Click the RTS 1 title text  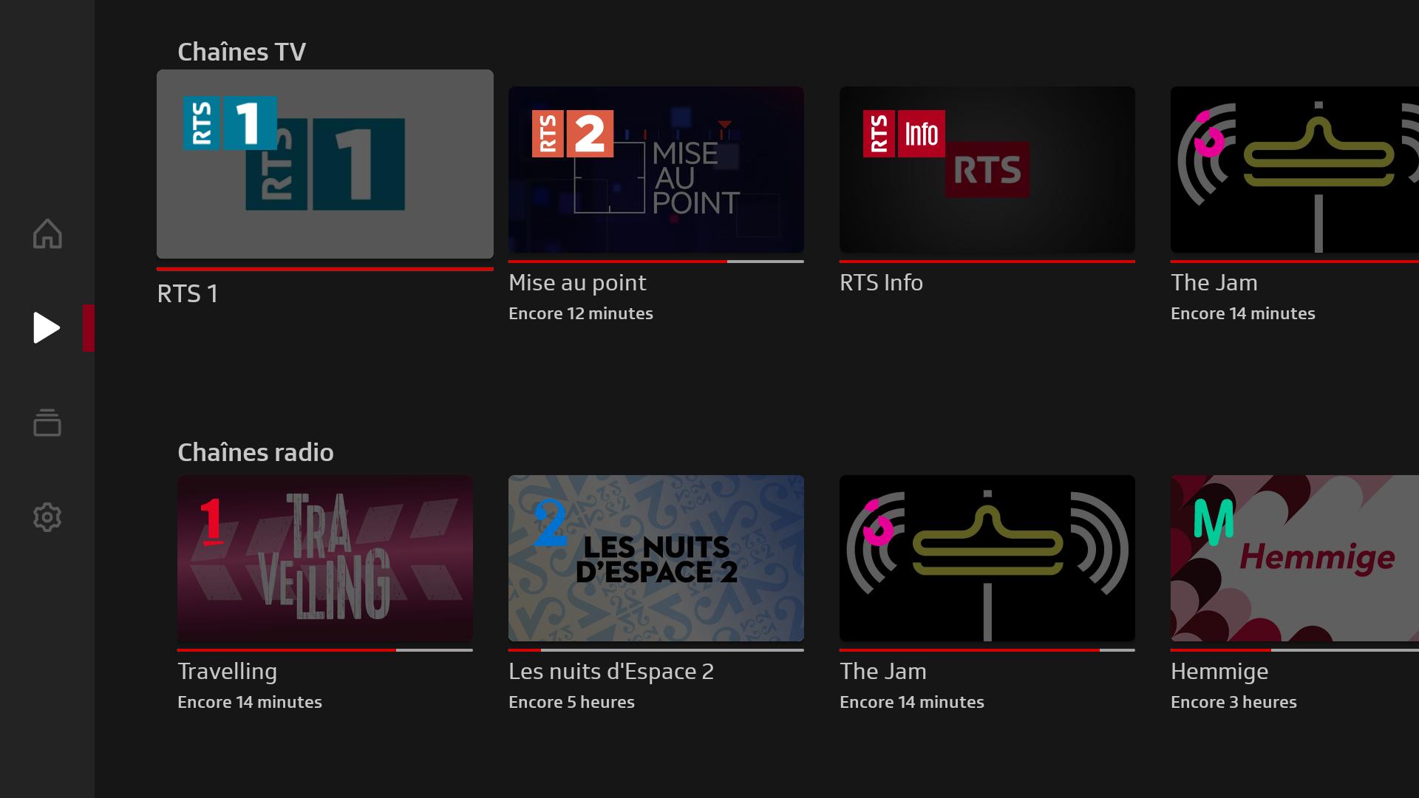pos(188,294)
